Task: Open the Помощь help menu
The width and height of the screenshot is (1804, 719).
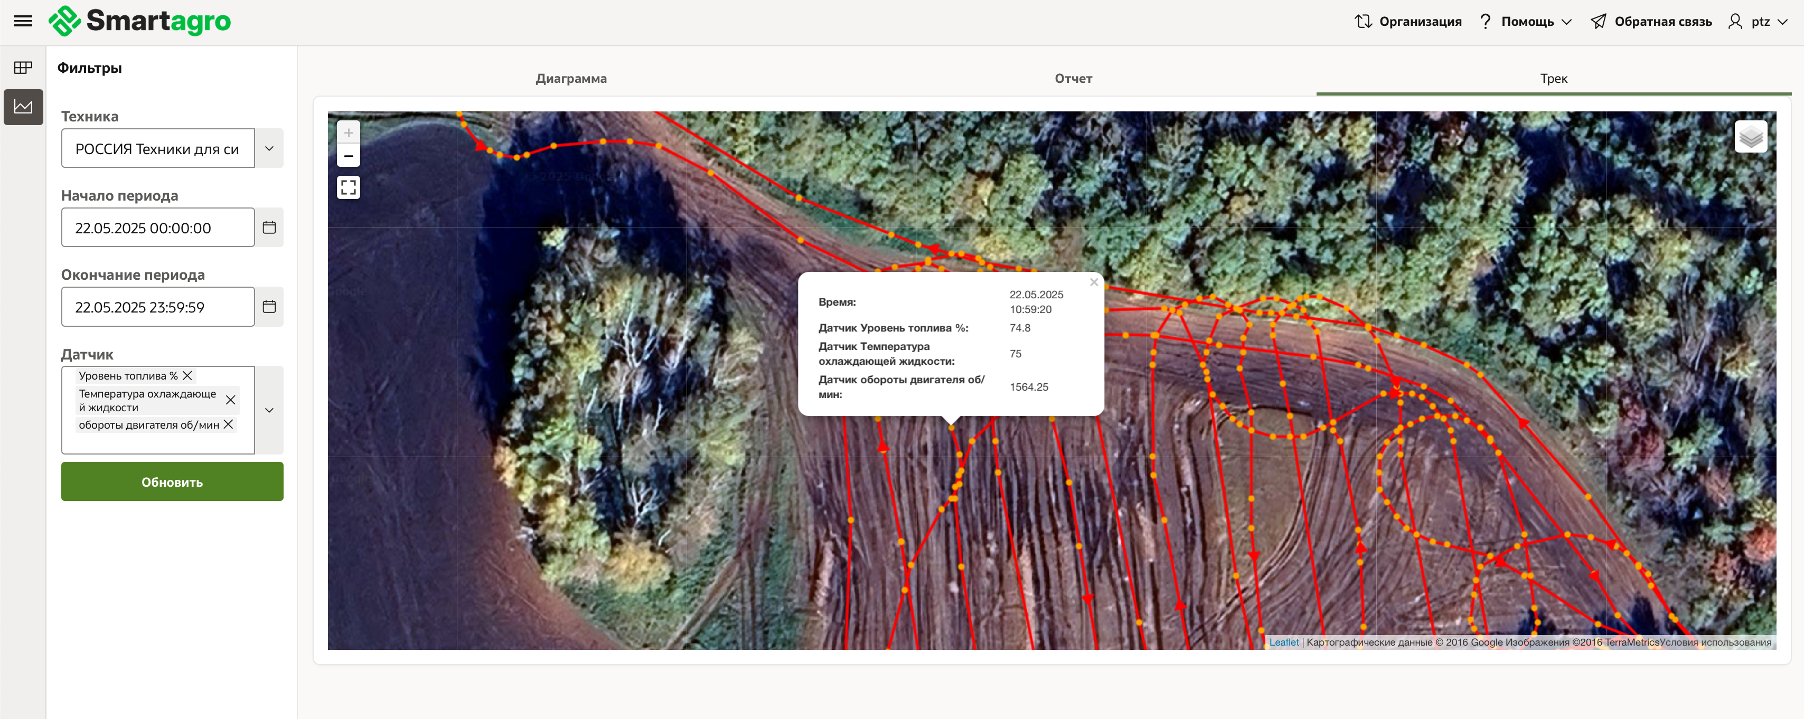Action: (x=1527, y=22)
